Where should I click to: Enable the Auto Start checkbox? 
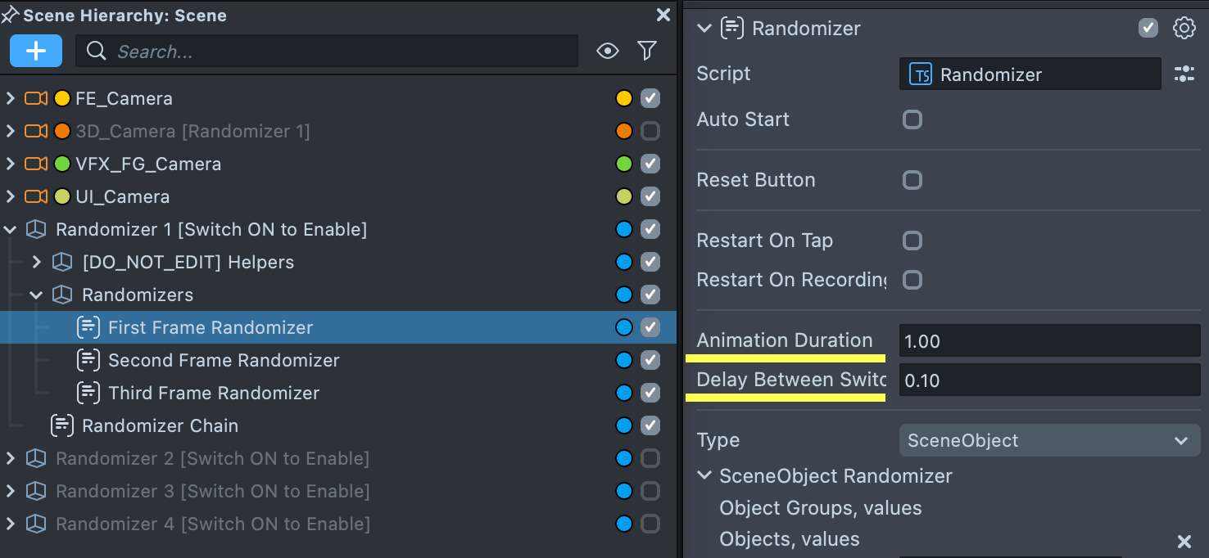(x=912, y=119)
